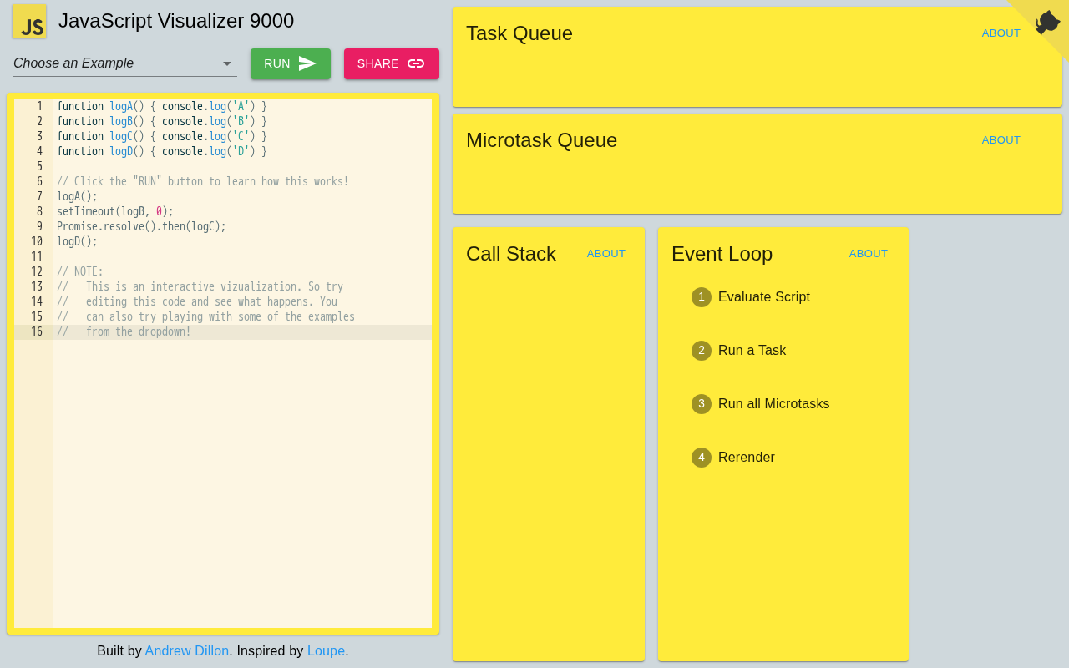
Task: Open ABOUT for the Task Queue
Action: (1001, 33)
